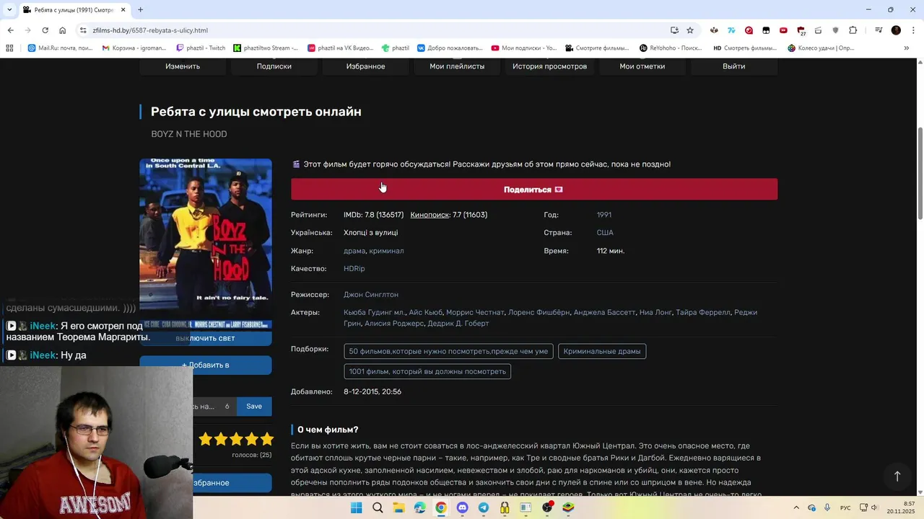Bookmark this page with the star icon
924x519 pixels.
[690, 30]
